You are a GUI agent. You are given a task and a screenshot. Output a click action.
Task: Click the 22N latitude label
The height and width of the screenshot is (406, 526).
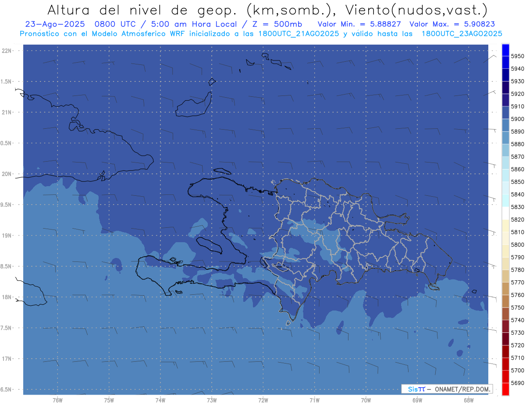point(7,51)
